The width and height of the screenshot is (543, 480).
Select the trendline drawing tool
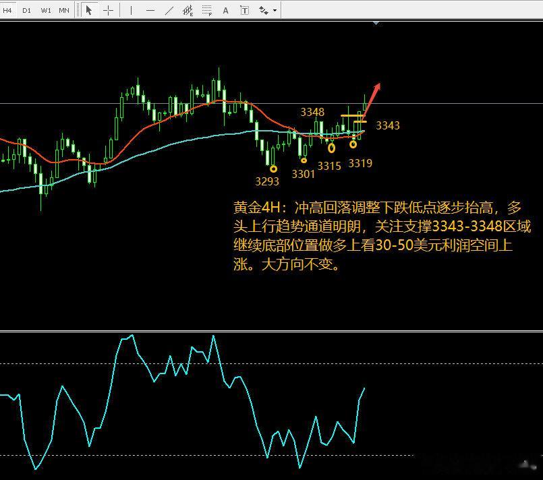click(x=169, y=10)
